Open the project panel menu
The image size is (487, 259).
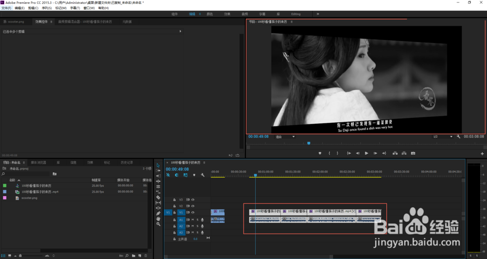pos(23,162)
